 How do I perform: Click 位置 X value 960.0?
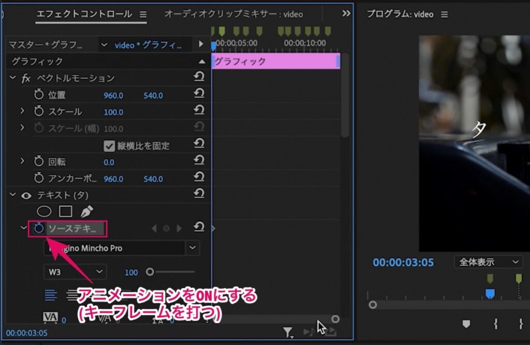[113, 96]
